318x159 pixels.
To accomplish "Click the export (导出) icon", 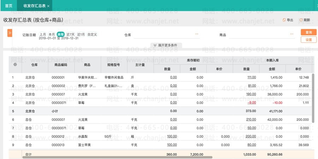I will point(284,20).
